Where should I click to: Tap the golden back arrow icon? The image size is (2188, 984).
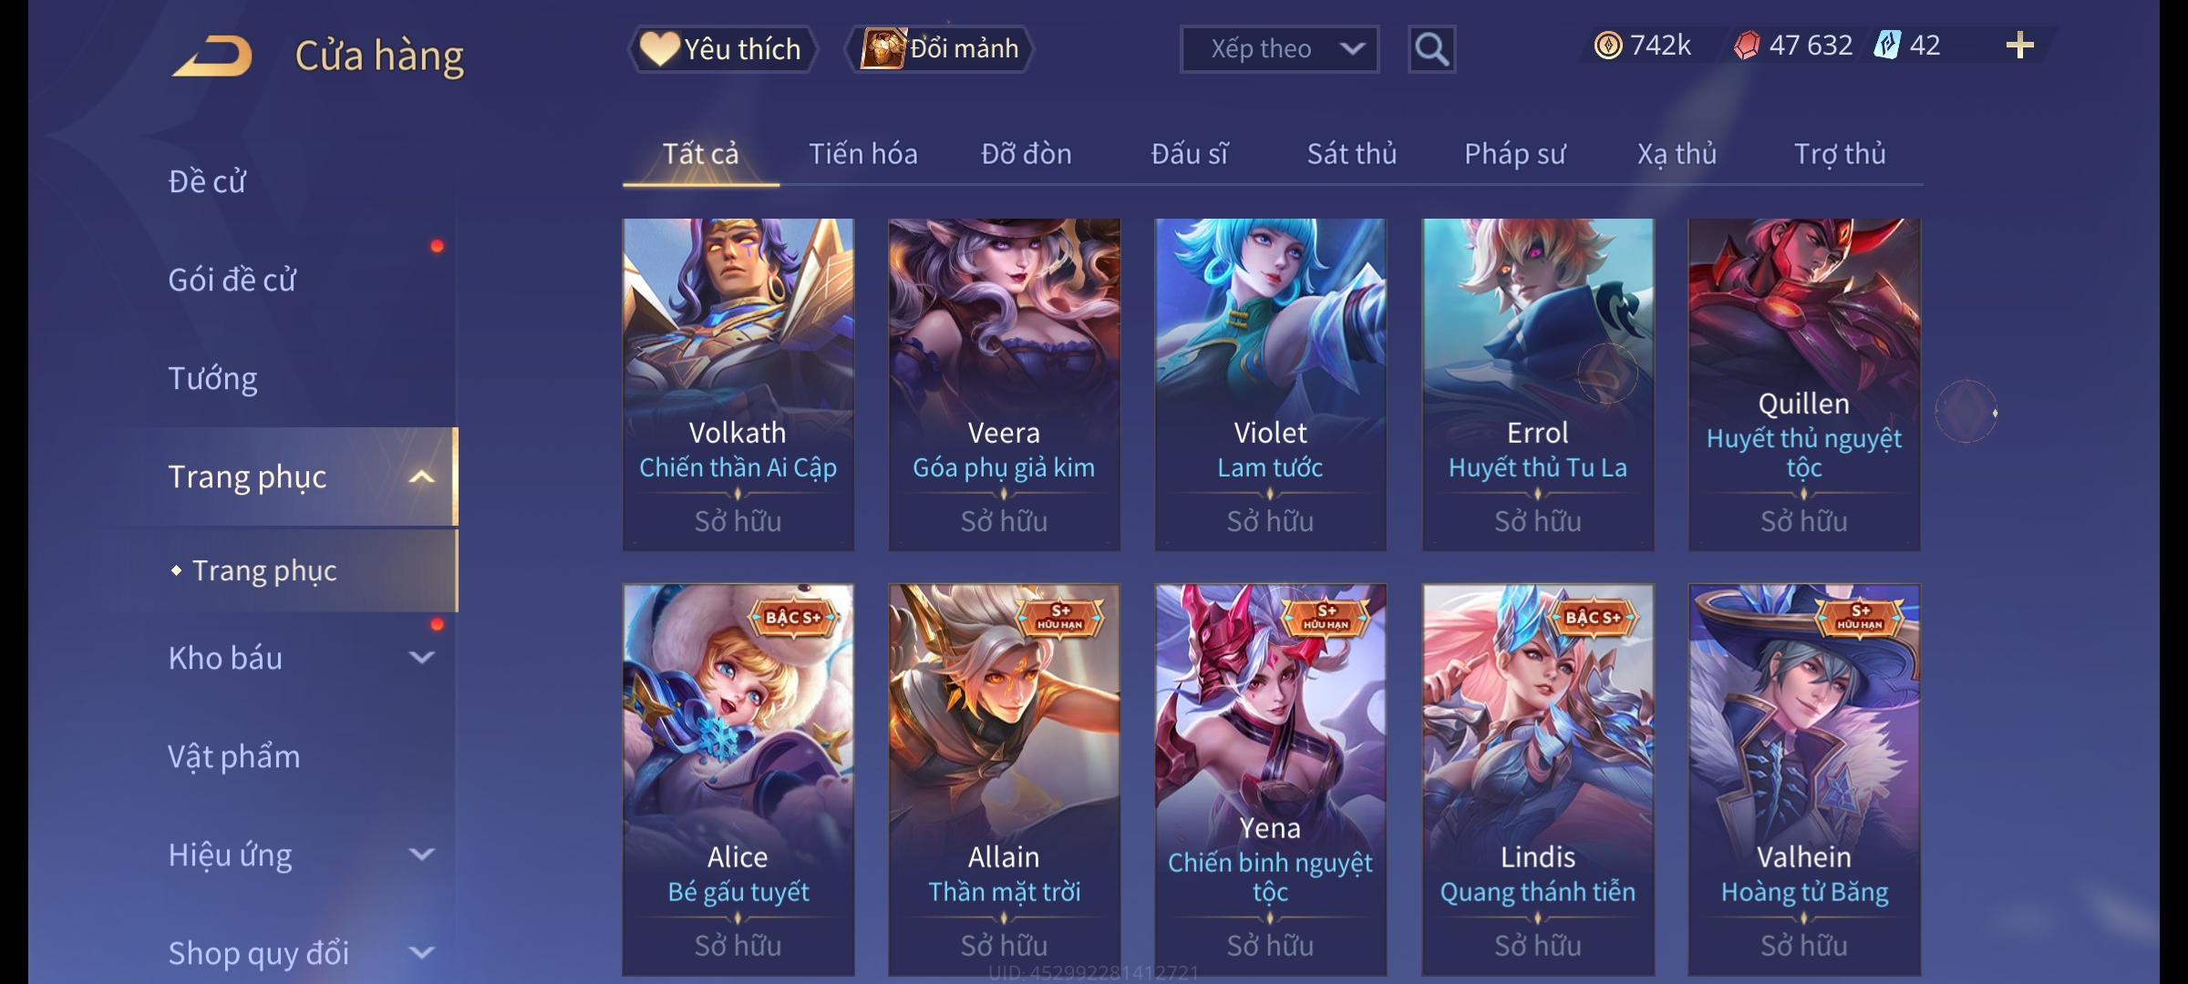pyautogui.click(x=212, y=56)
